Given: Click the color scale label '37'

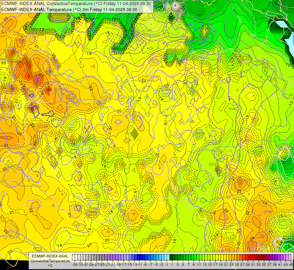Looking at the screenshot, I should coord(269,265).
